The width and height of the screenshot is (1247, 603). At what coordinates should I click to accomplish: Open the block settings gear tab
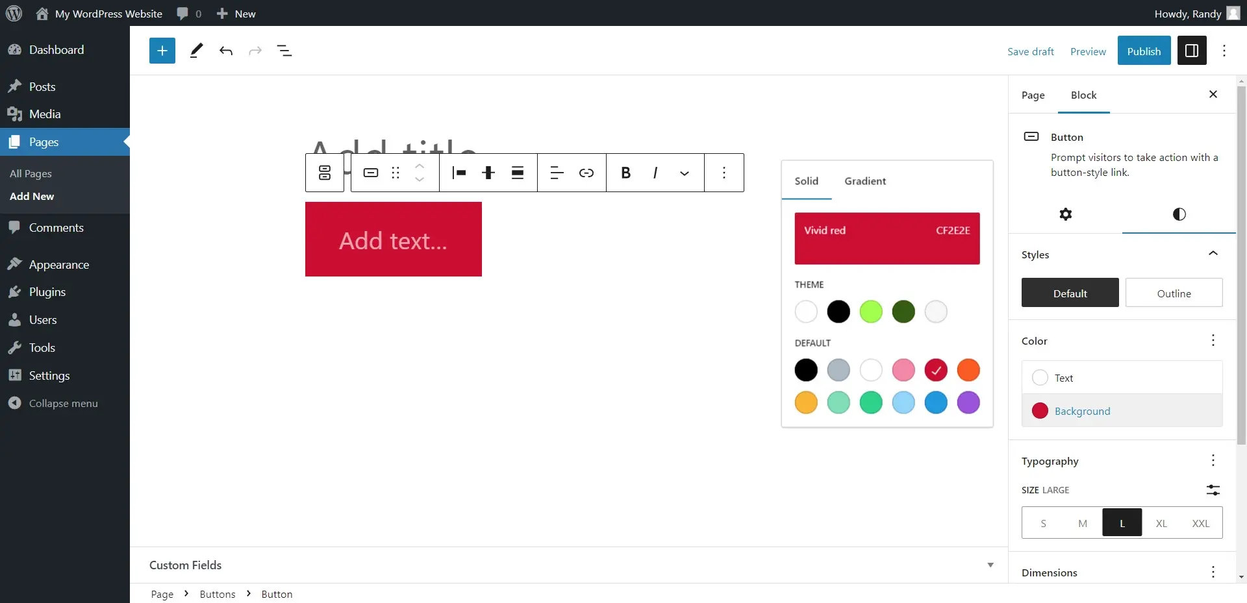[1065, 214]
